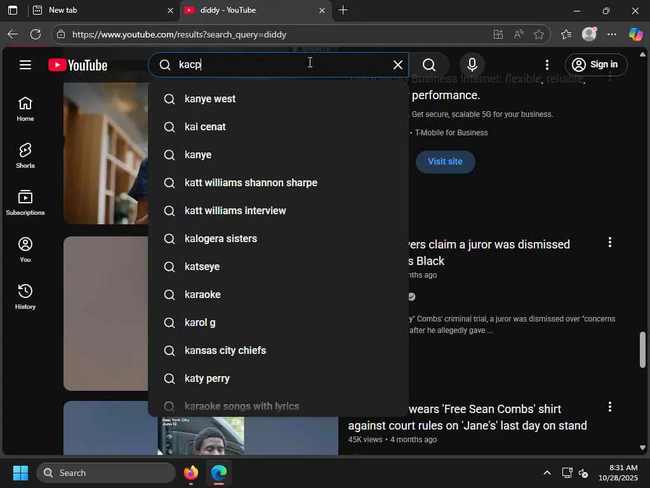
Task: Pick 'kalogera sisters' suggestion
Action: [x=278, y=239]
